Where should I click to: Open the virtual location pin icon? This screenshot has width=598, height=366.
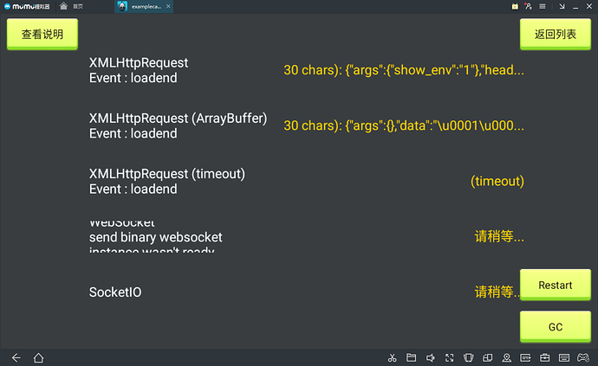pyautogui.click(x=506, y=358)
